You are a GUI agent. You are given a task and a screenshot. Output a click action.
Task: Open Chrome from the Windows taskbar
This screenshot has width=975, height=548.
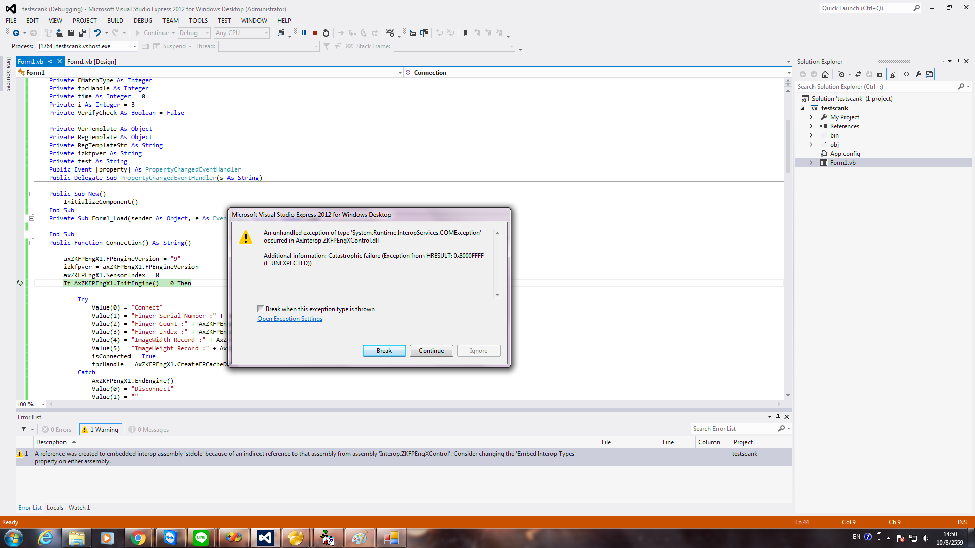[138, 538]
